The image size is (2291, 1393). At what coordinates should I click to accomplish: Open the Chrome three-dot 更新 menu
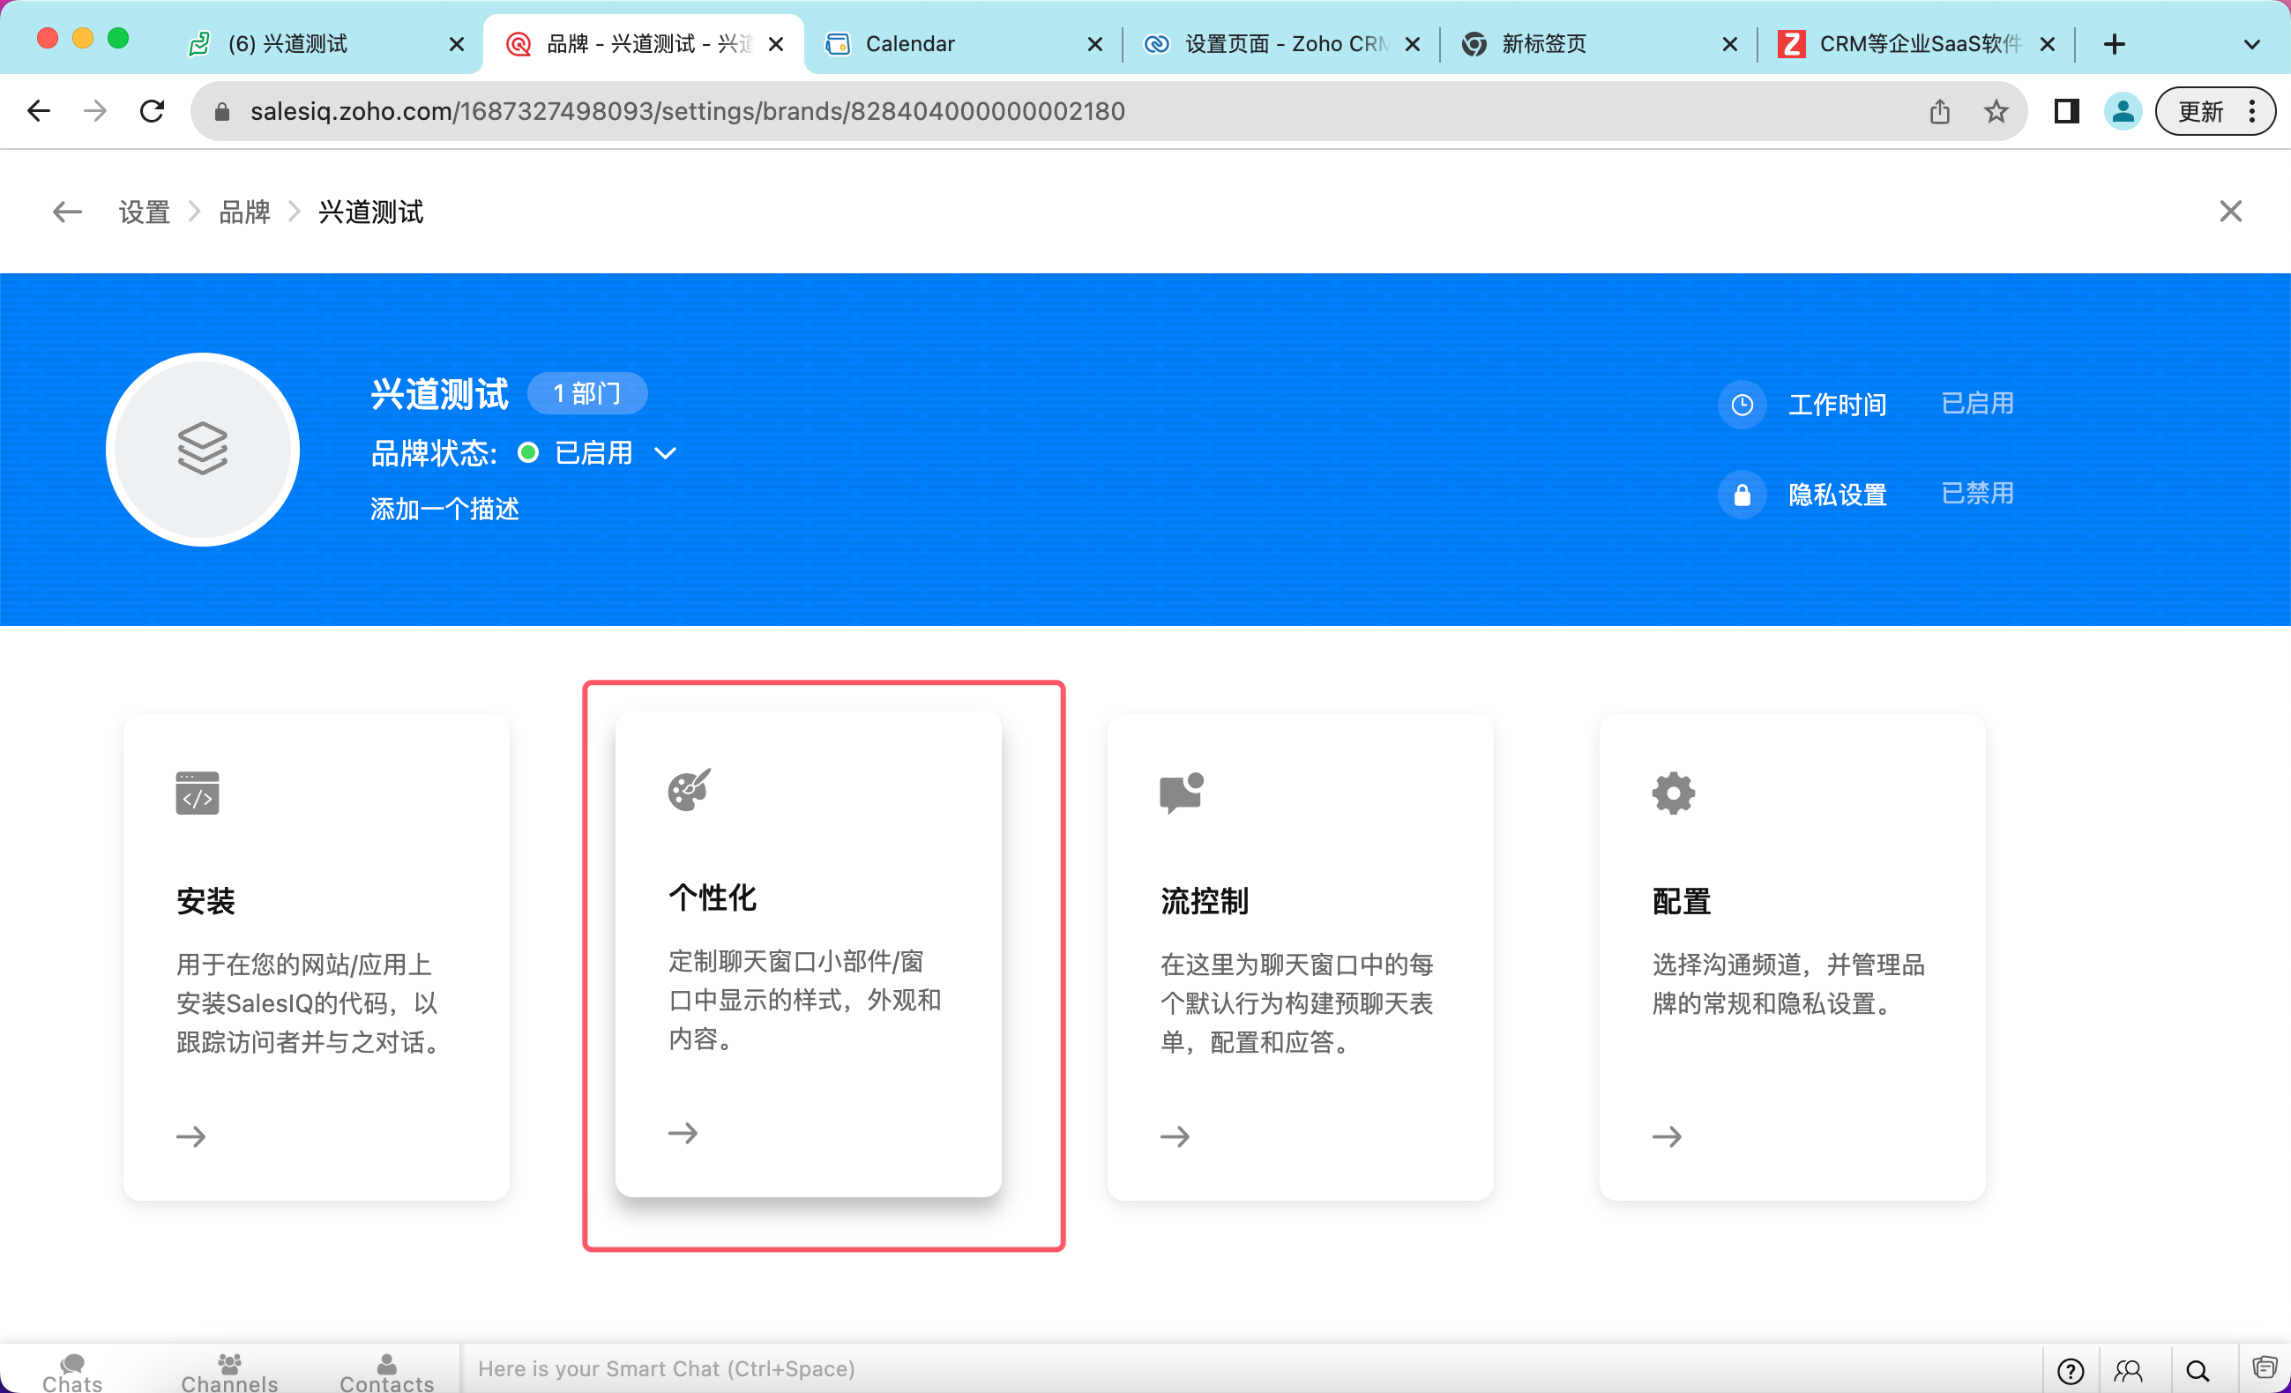[2251, 111]
